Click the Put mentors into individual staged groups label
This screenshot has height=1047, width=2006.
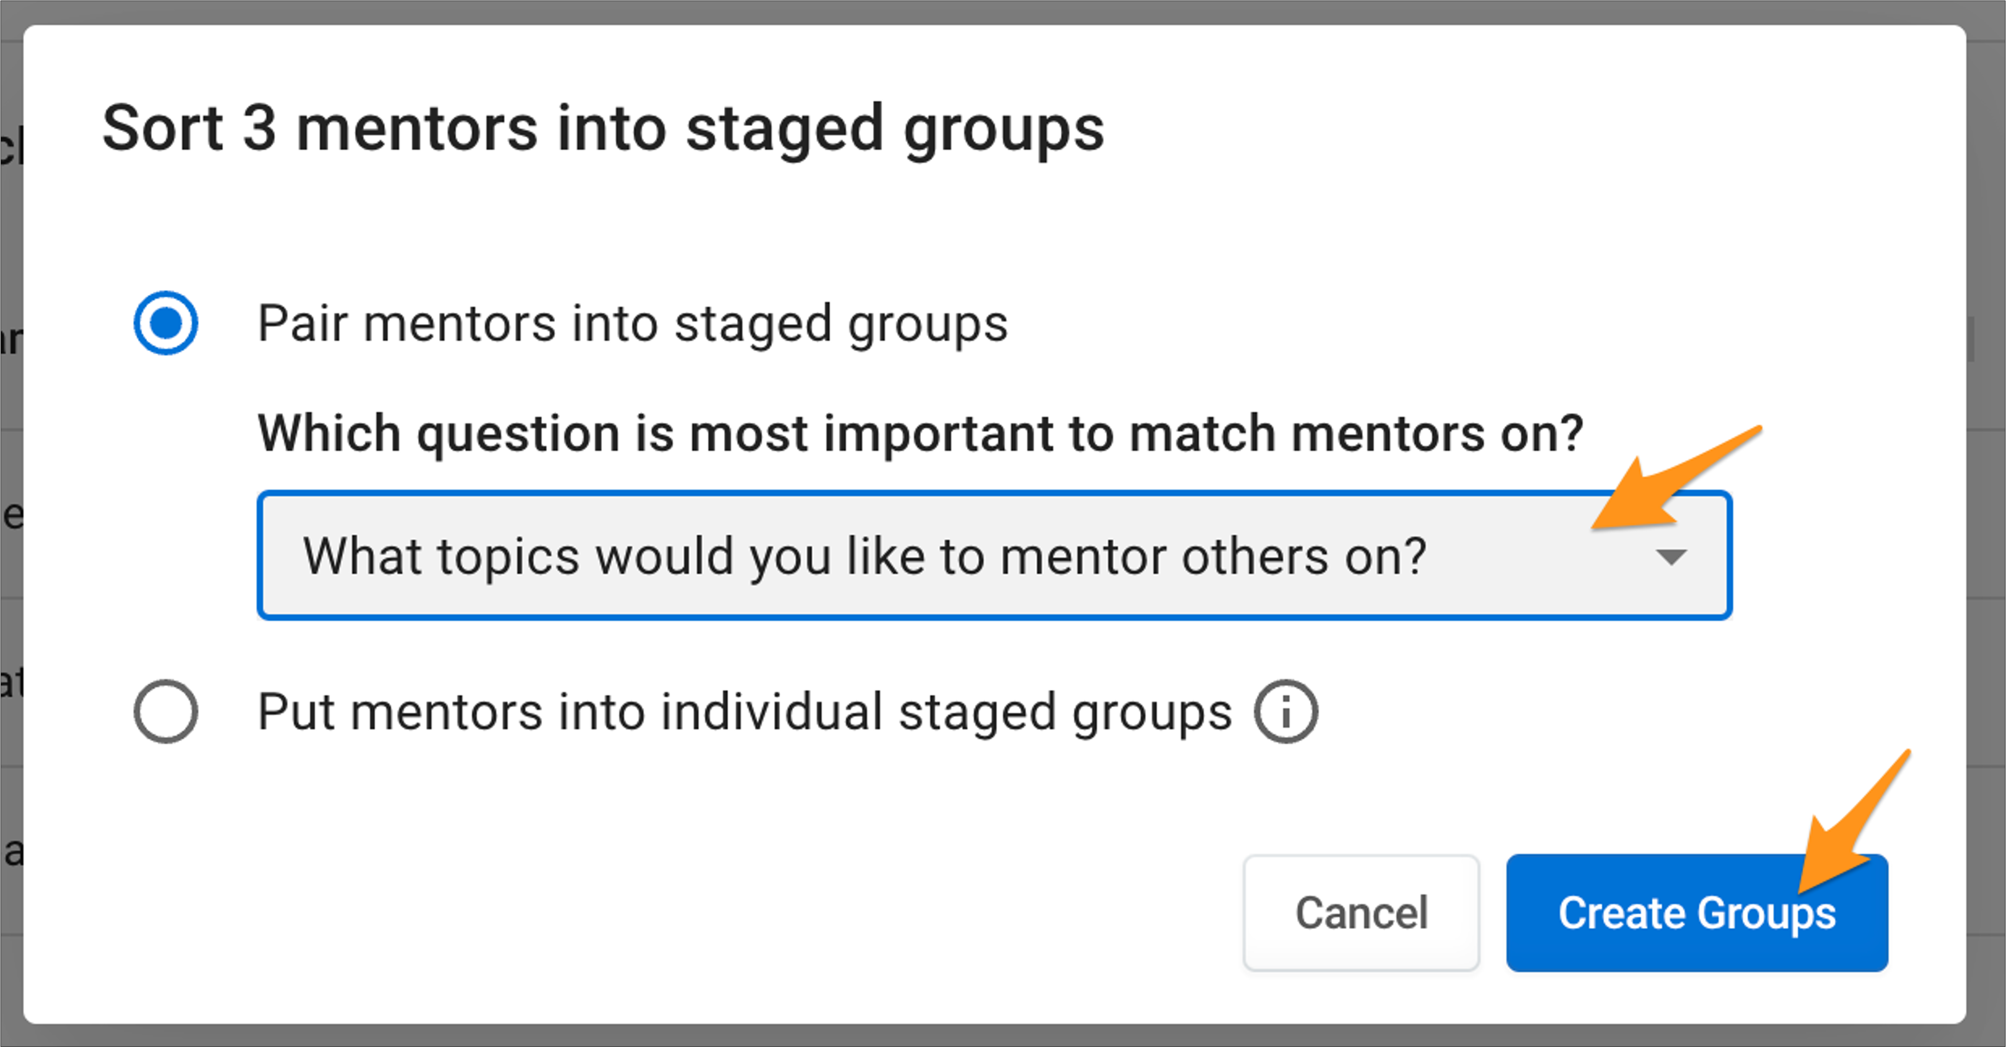(744, 711)
